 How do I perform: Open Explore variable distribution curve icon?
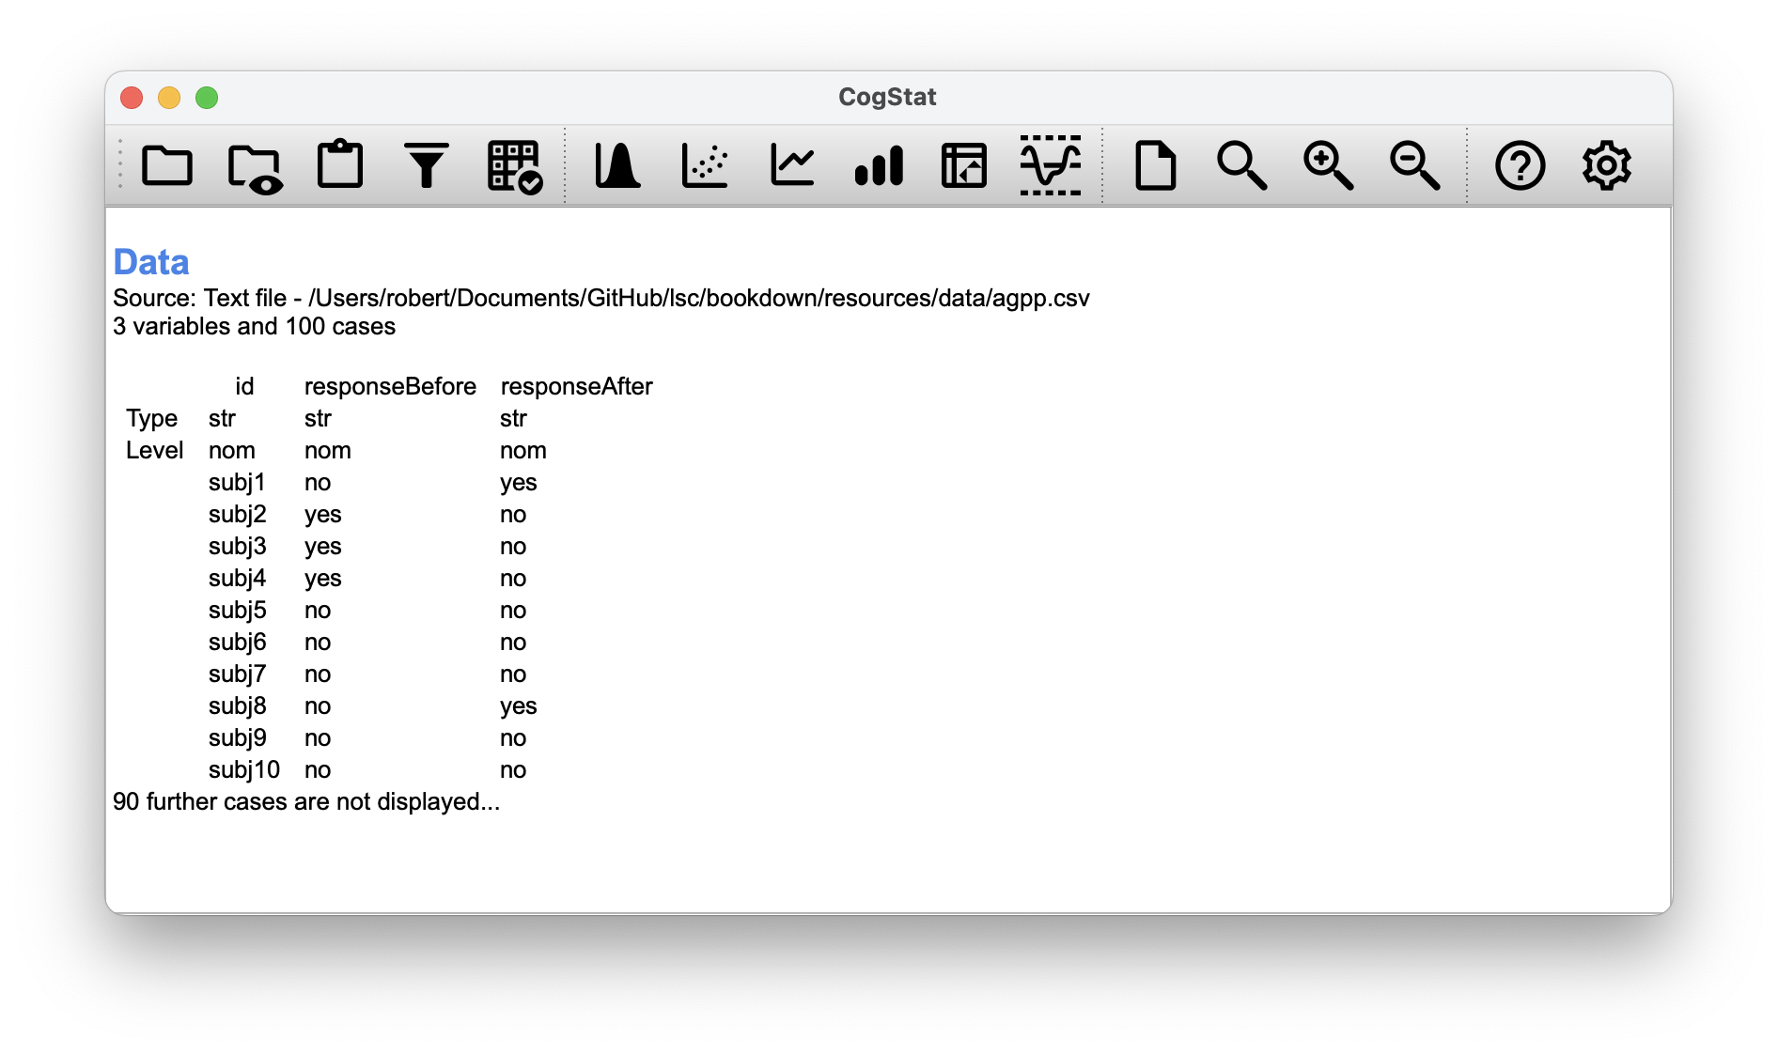pos(617,166)
